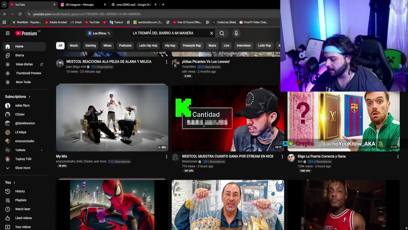Open Lil Maya subscription channel
This screenshot has height=230, width=408.
pos(24,132)
